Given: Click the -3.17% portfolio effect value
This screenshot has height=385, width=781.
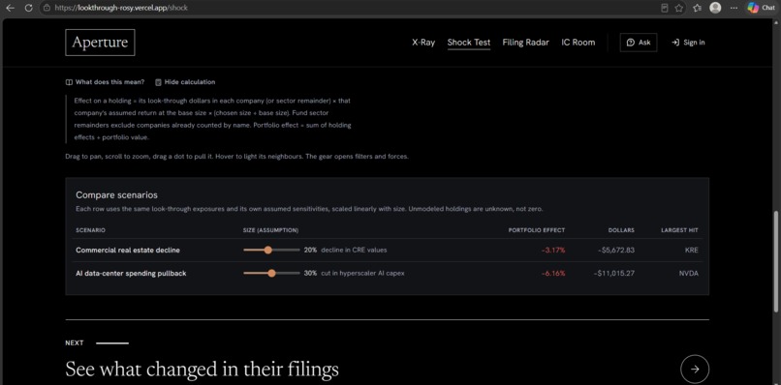Looking at the screenshot, I should [x=553, y=251].
